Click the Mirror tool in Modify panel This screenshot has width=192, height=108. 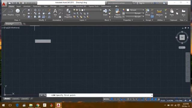click(39, 13)
